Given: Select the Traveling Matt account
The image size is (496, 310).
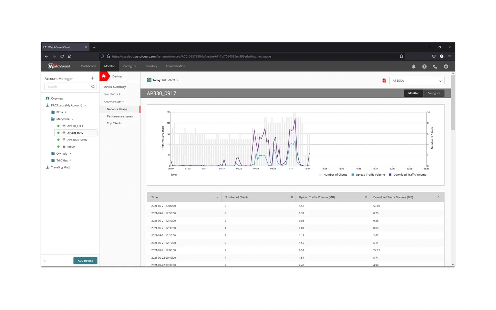Looking at the screenshot, I should 60,167.
